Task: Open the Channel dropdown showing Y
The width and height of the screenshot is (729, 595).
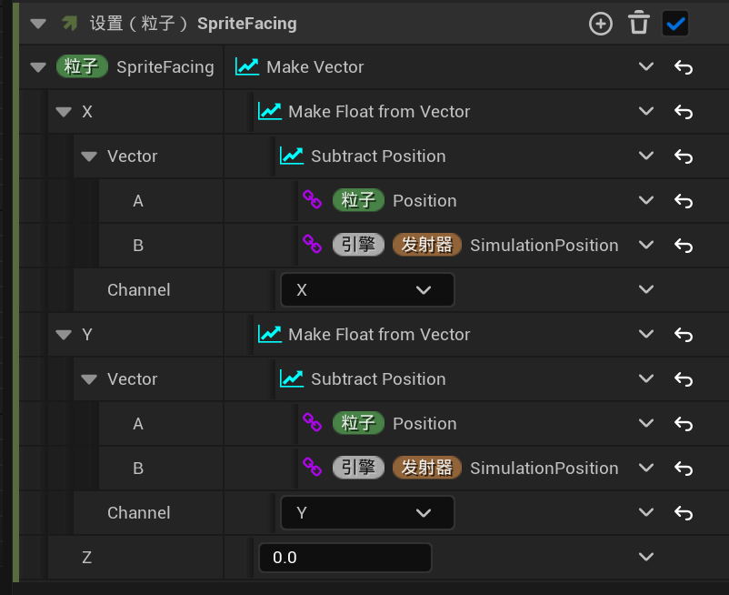Action: point(367,513)
